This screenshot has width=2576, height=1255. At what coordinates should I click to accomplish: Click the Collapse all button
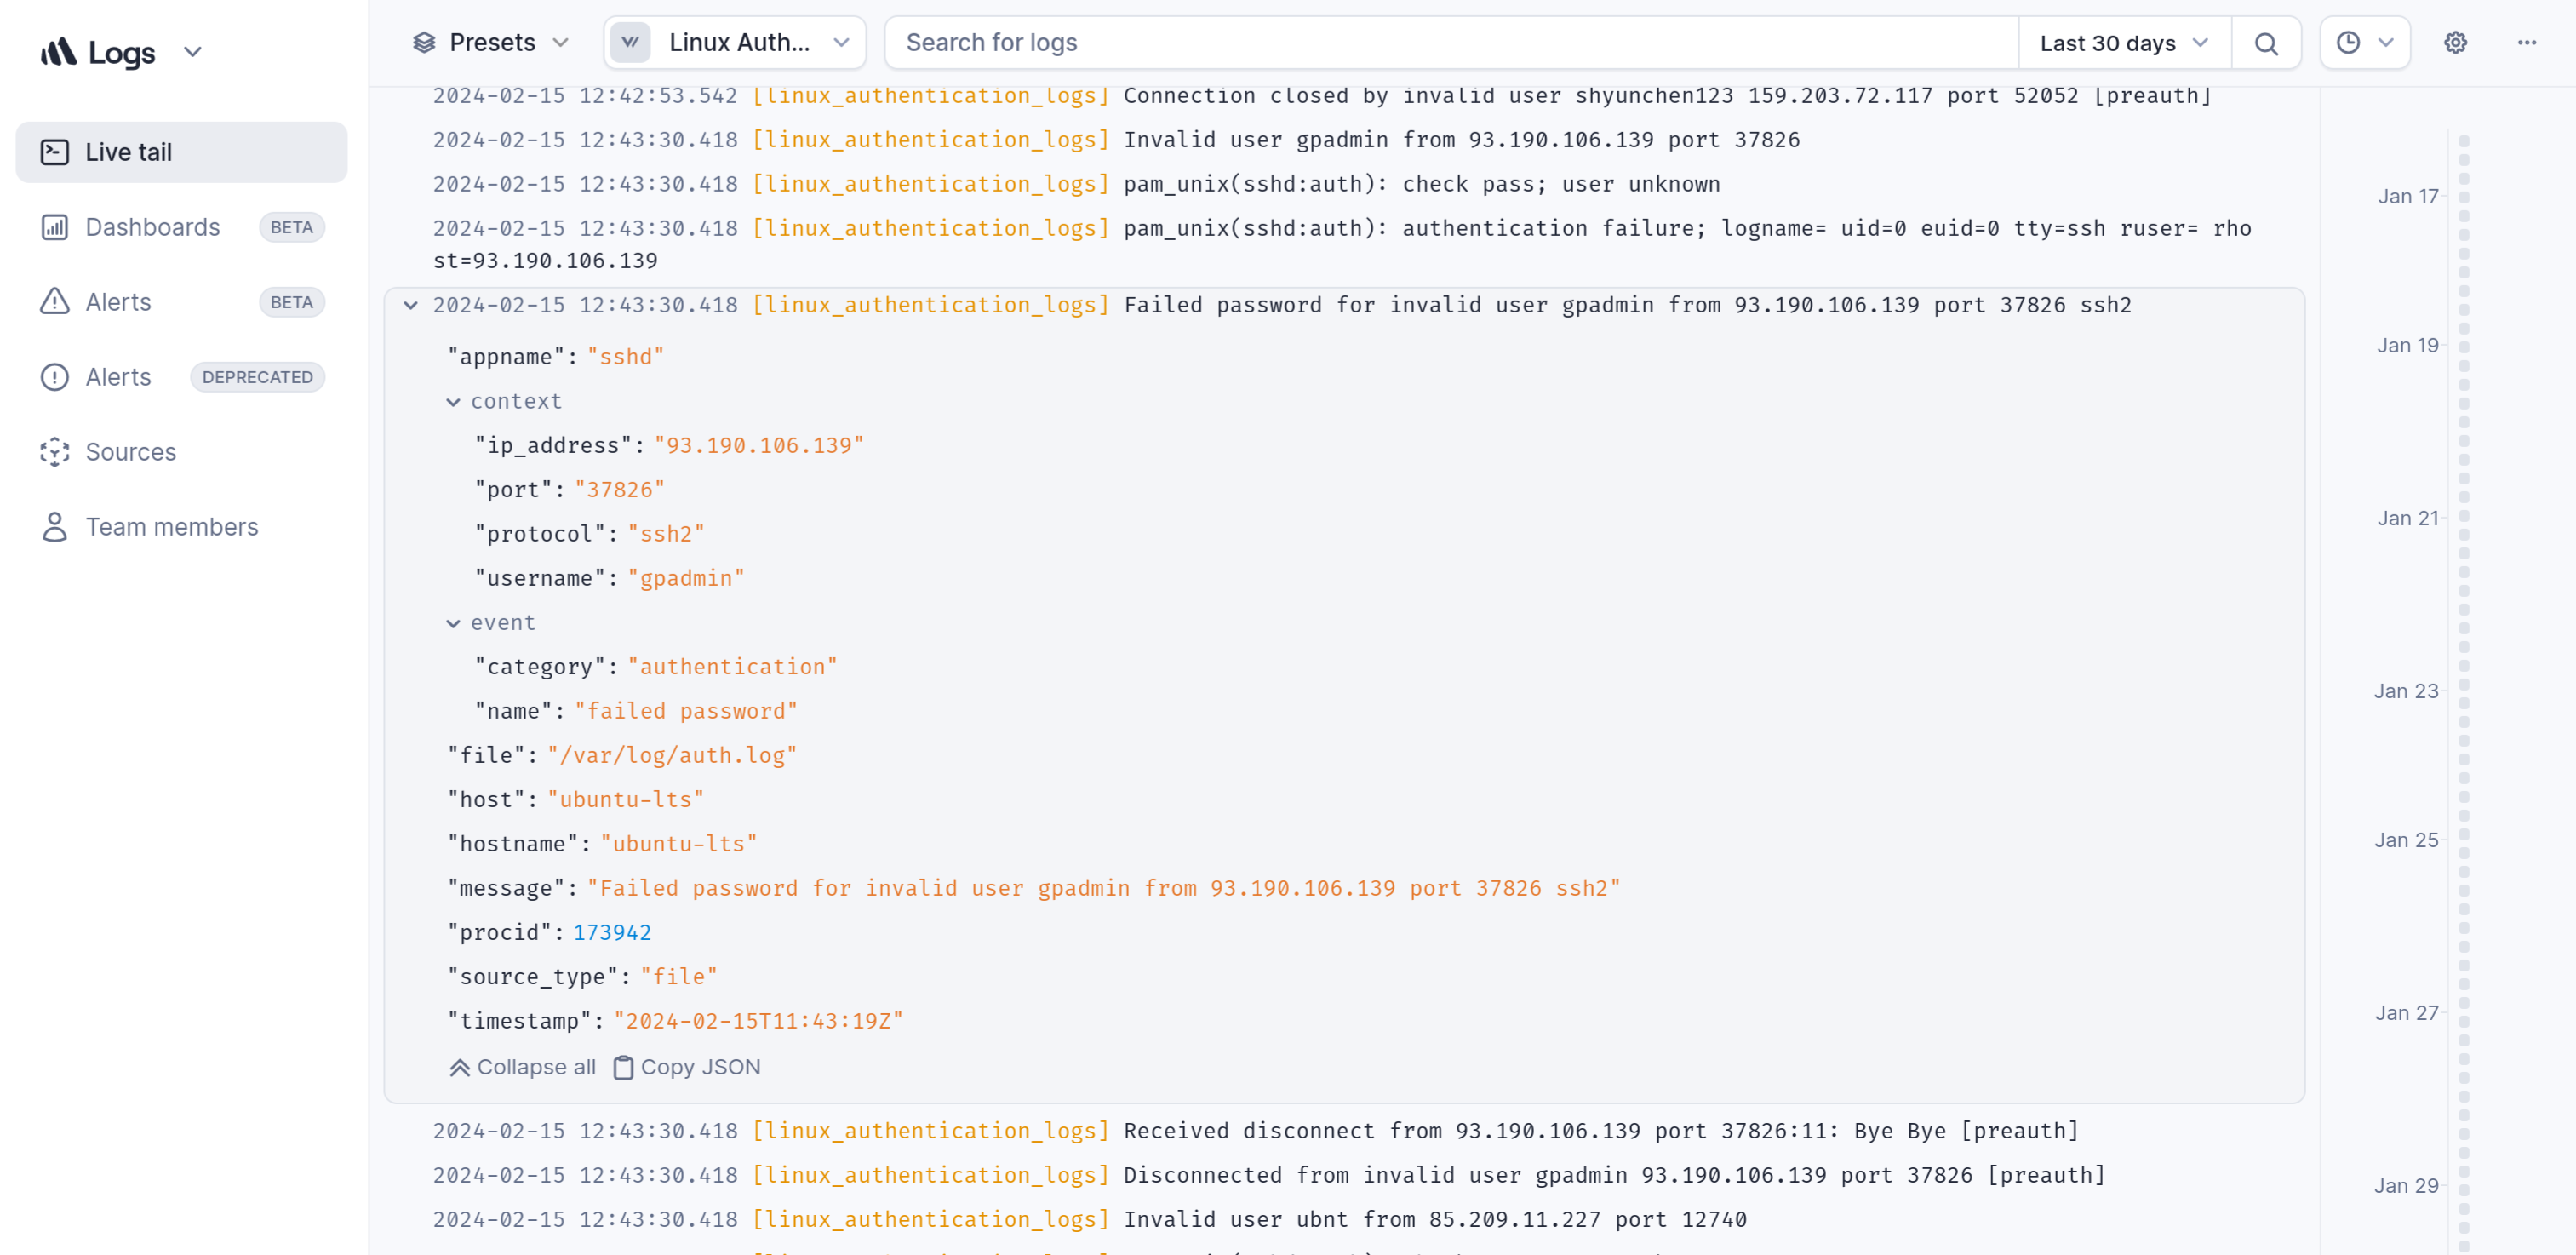point(523,1067)
